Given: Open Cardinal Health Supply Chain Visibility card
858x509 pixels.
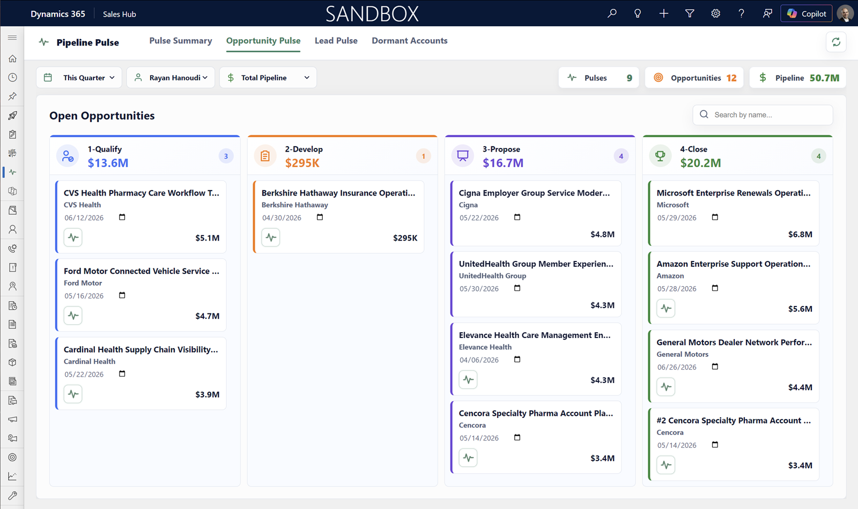Looking at the screenshot, I should [x=141, y=373].
